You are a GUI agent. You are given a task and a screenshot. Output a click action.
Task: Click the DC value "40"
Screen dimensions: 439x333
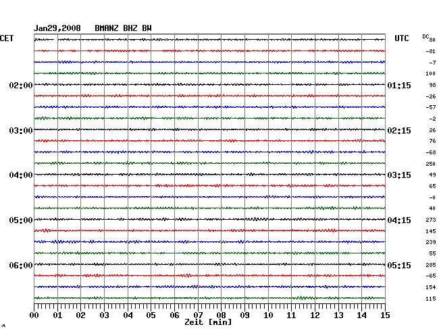click(432, 208)
